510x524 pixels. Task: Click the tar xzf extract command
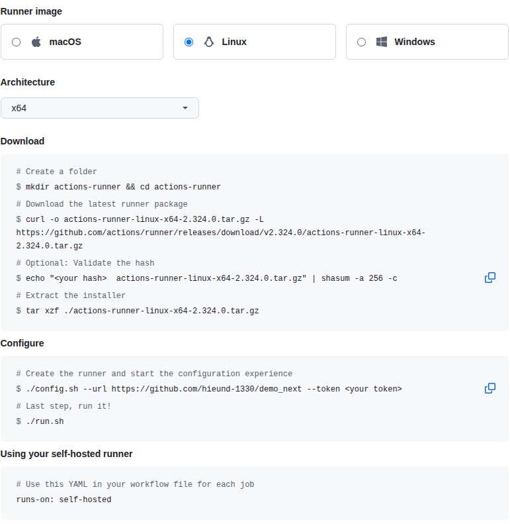[x=142, y=311]
